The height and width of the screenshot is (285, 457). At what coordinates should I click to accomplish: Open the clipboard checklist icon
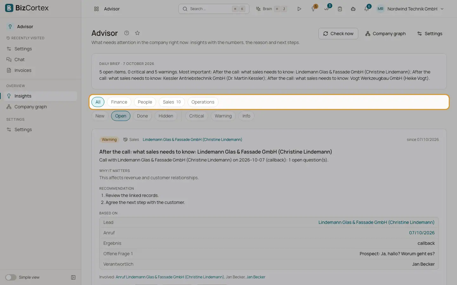click(x=340, y=9)
